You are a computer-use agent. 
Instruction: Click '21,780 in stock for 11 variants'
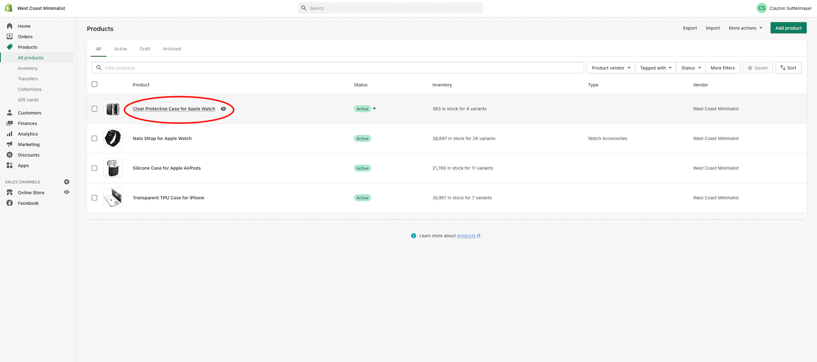463,168
